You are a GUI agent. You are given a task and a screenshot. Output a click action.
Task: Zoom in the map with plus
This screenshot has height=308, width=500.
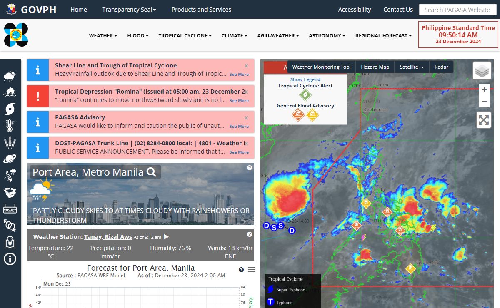(484, 89)
